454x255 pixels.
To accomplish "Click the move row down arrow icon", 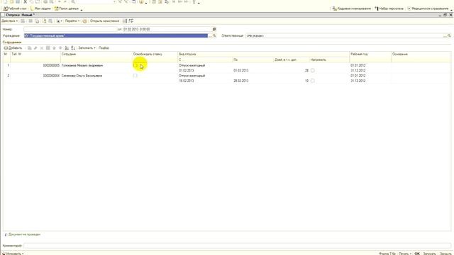I will pyautogui.click(x=60, y=48).
